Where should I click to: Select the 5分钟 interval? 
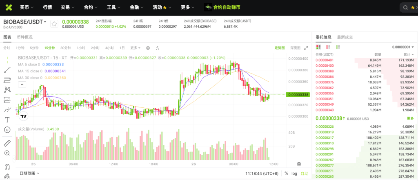[34, 48]
